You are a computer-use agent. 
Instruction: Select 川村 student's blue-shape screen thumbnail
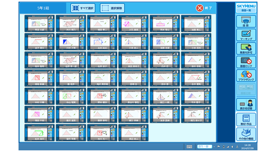71,41
